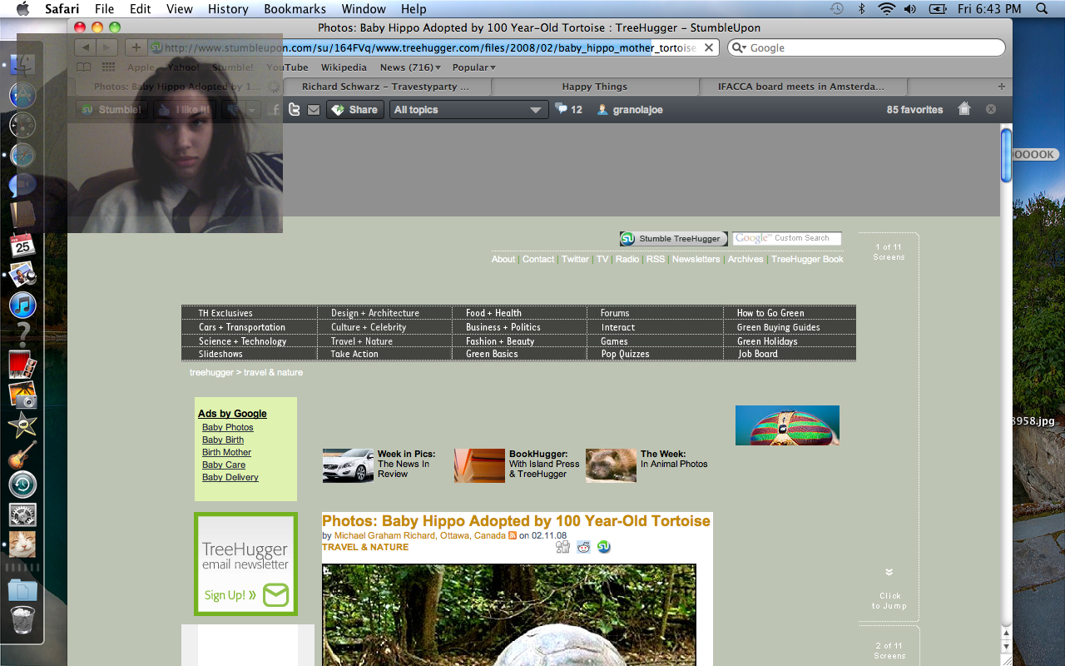Image resolution: width=1065 pixels, height=666 pixels.
Task: Click the Google Custom Search field
Action: (x=787, y=239)
